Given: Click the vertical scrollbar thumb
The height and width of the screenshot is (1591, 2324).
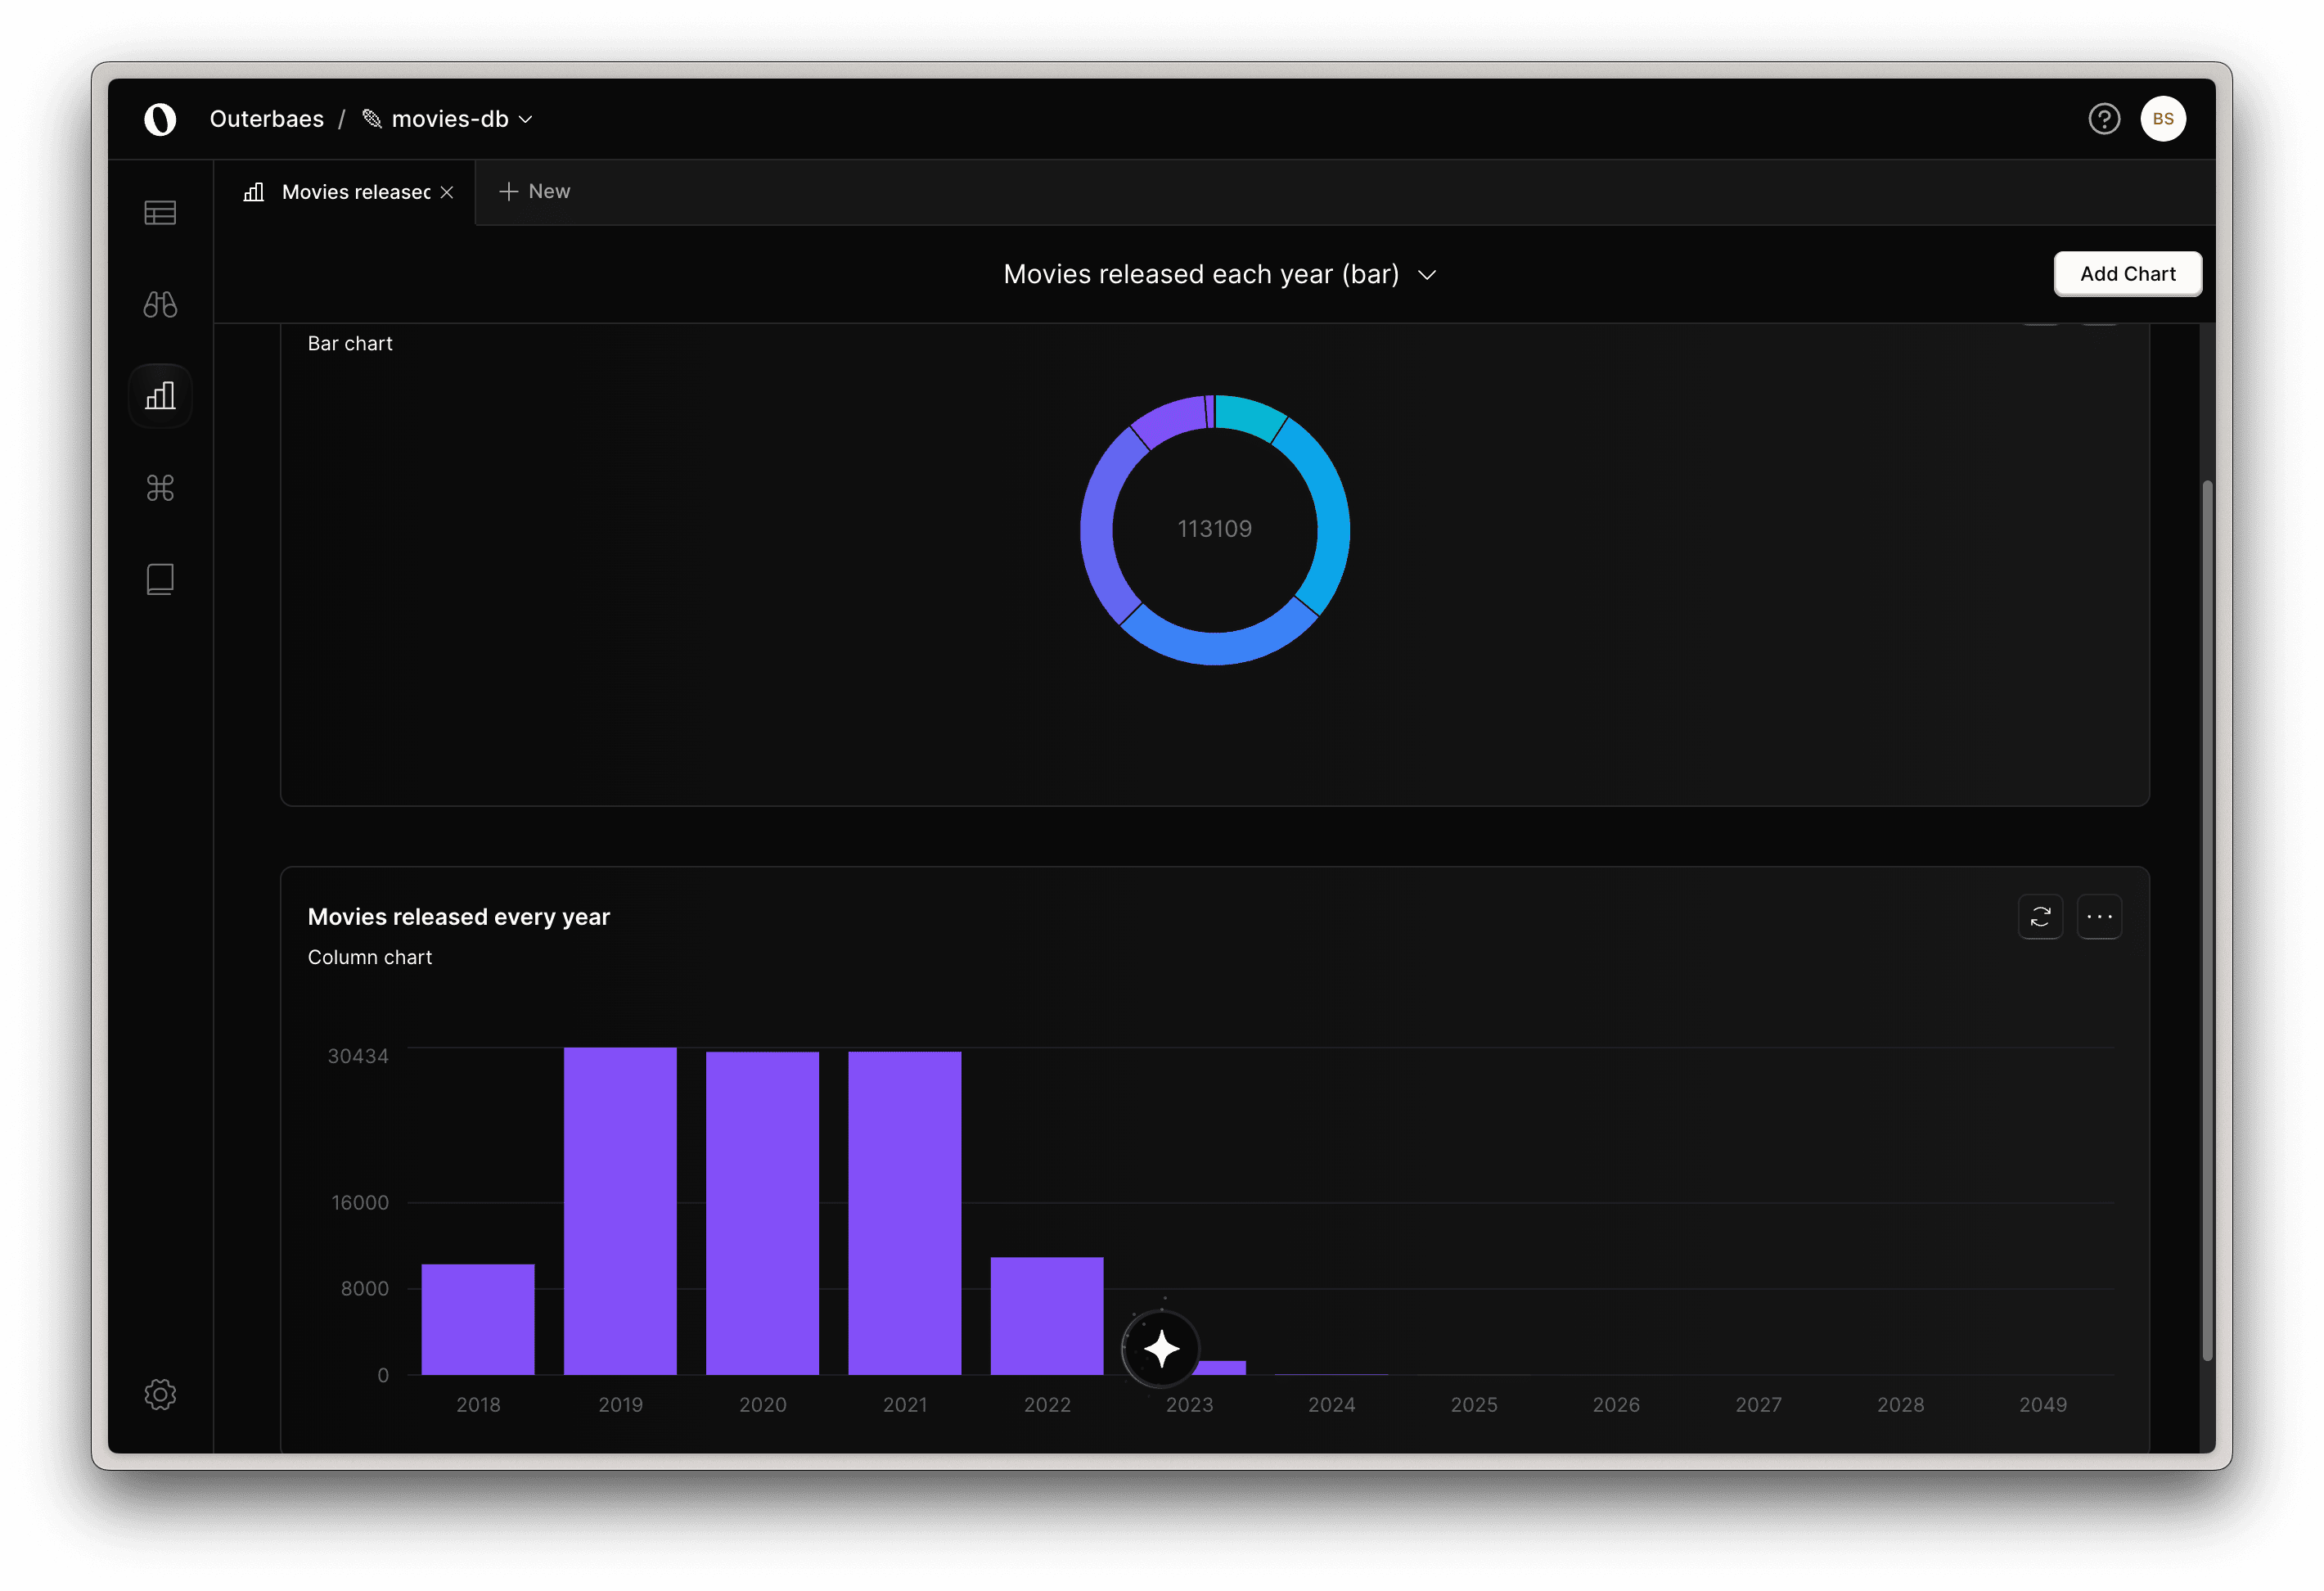Looking at the screenshot, I should (x=2207, y=920).
